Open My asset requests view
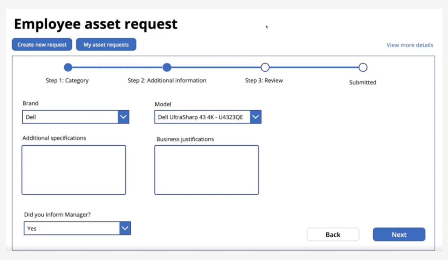448x260 pixels. tap(106, 44)
